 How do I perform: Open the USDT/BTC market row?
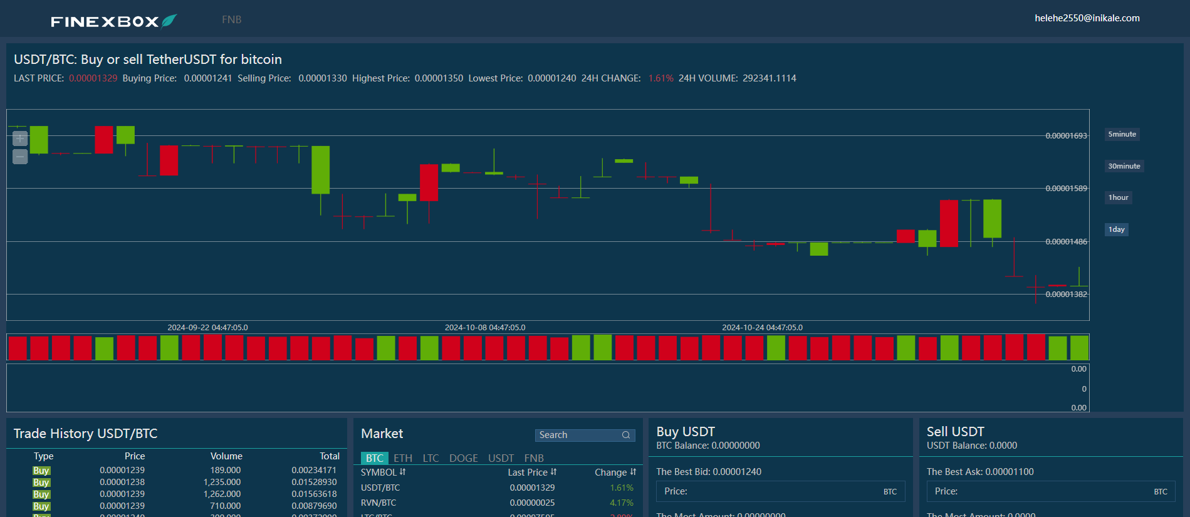pyautogui.click(x=498, y=488)
